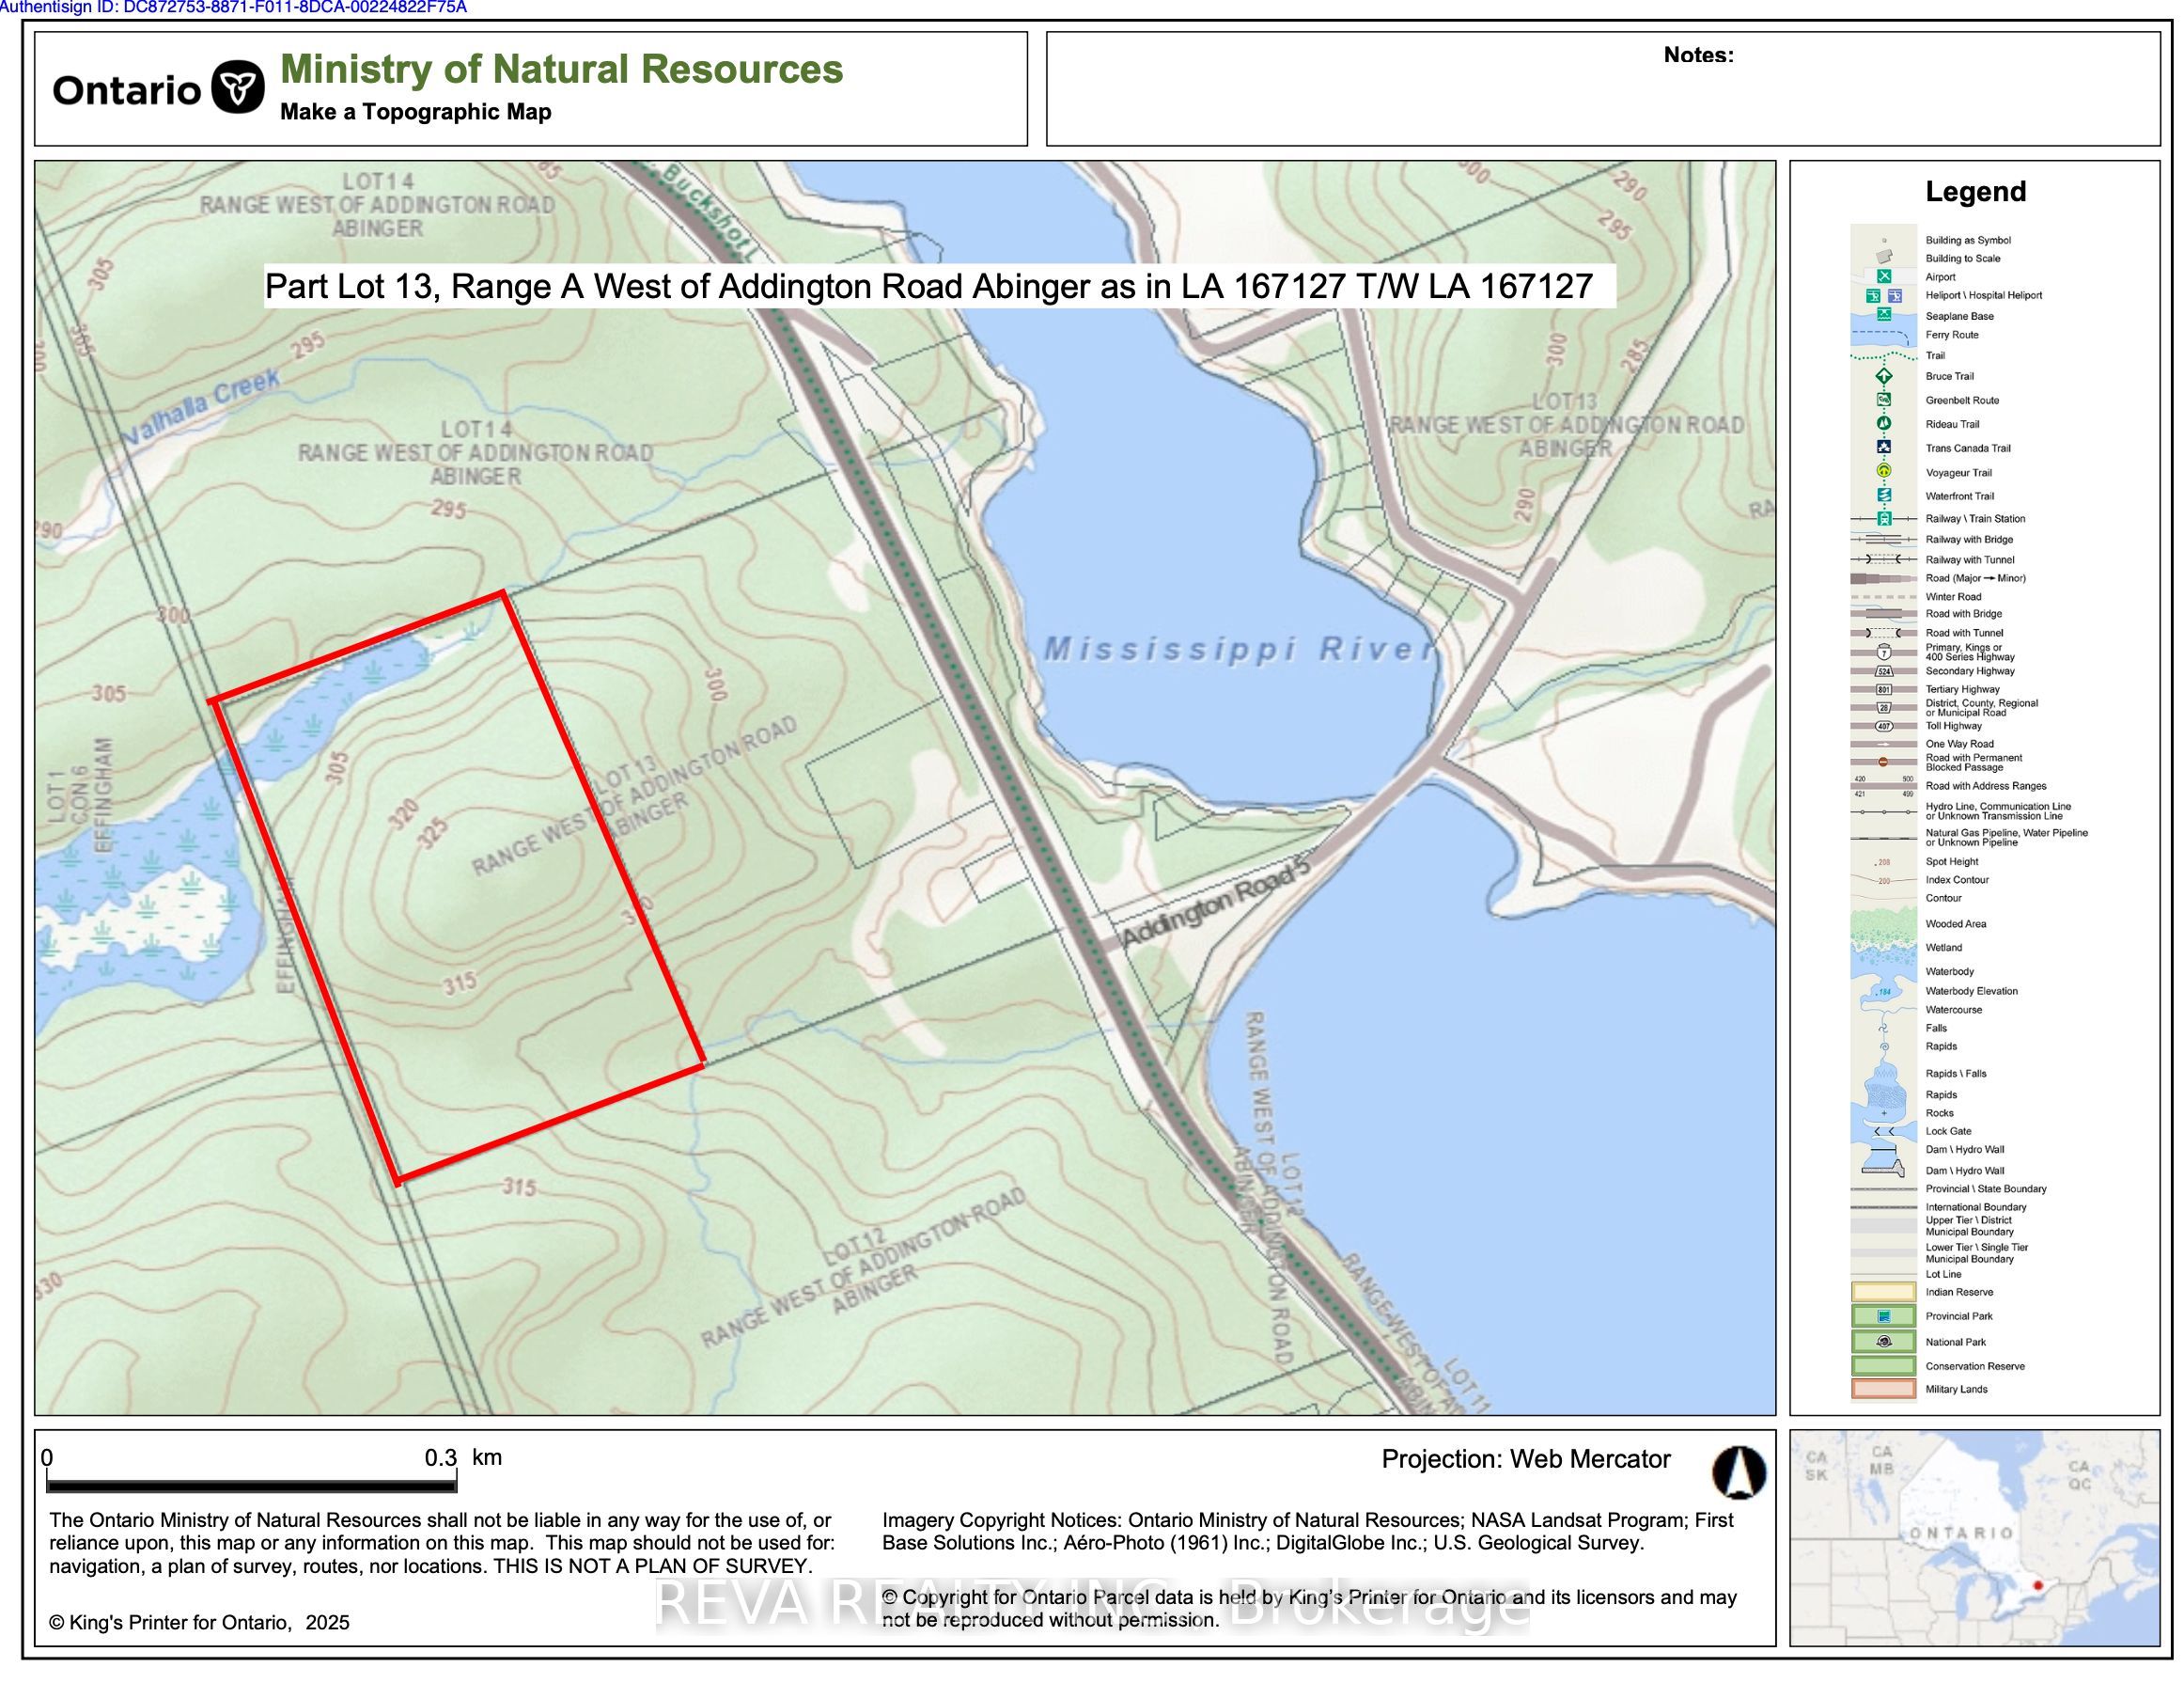Click the Military Lands color swatch
Viewport: 2184px width, 1683px height.
(1884, 1389)
